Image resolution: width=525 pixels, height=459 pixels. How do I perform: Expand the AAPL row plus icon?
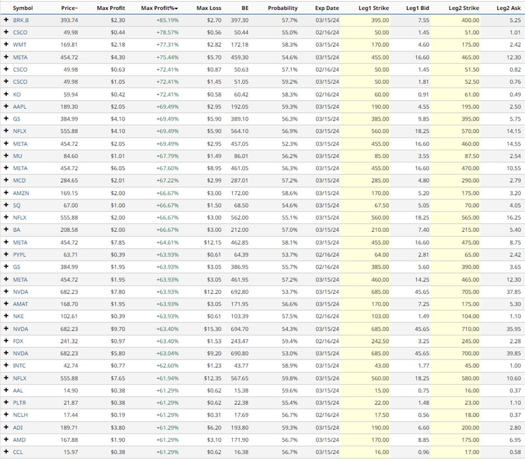(6, 107)
